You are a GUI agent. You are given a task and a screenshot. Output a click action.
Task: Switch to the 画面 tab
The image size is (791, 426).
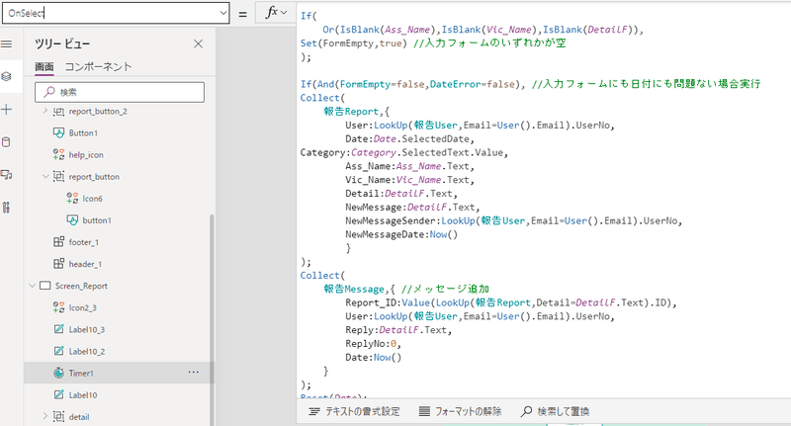[44, 66]
